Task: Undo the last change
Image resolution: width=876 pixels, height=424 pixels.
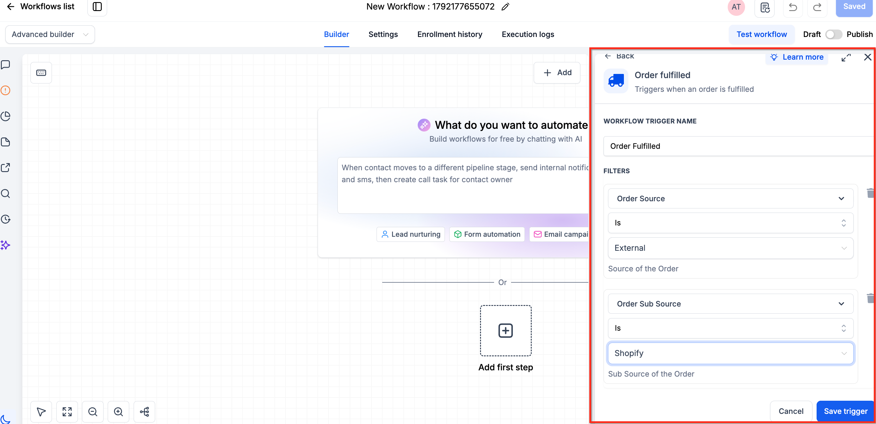Action: 793,7
